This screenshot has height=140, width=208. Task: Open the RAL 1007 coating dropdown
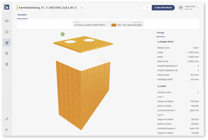pos(127,24)
